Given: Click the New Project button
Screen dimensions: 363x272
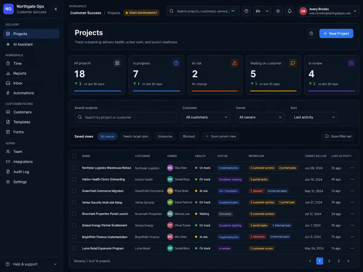Looking at the screenshot, I should pos(336,34).
